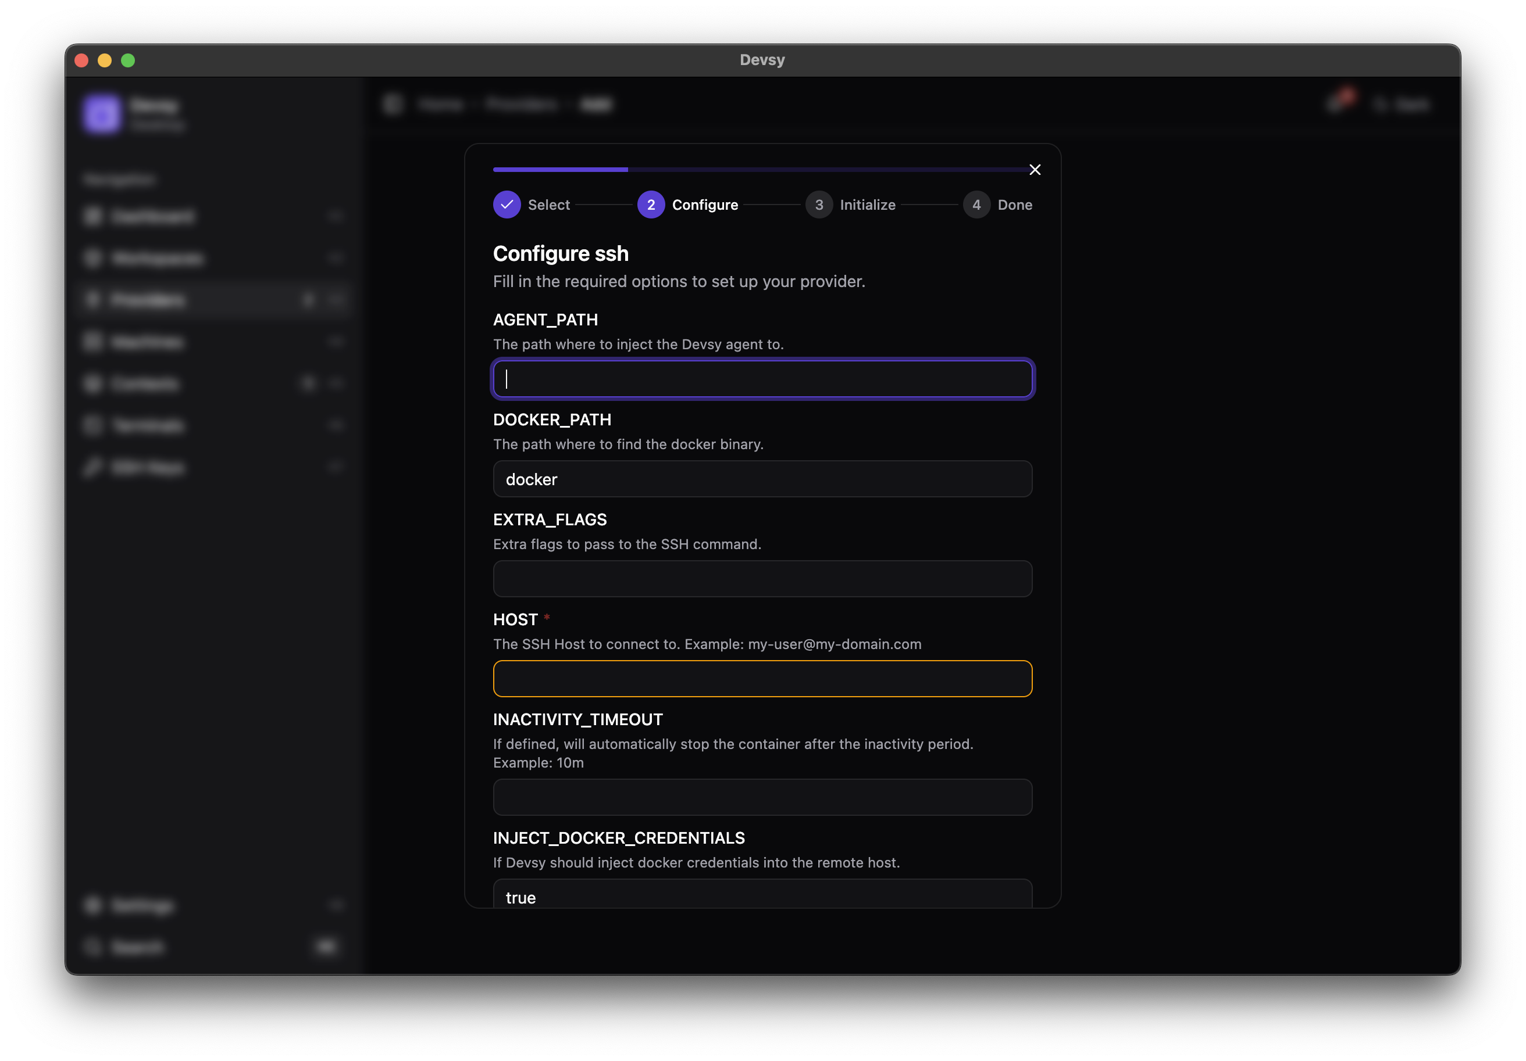Click the "The SSH Host to connect to" description
This screenshot has height=1061, width=1526.
707,644
